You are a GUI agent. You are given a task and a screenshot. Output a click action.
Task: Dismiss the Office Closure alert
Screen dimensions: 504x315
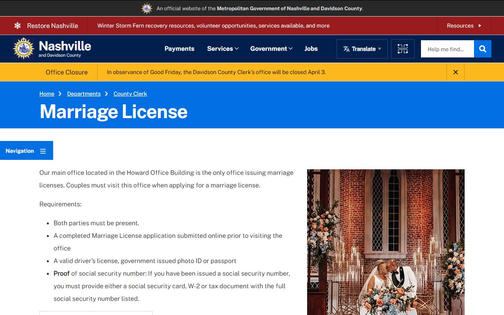pyautogui.click(x=456, y=72)
